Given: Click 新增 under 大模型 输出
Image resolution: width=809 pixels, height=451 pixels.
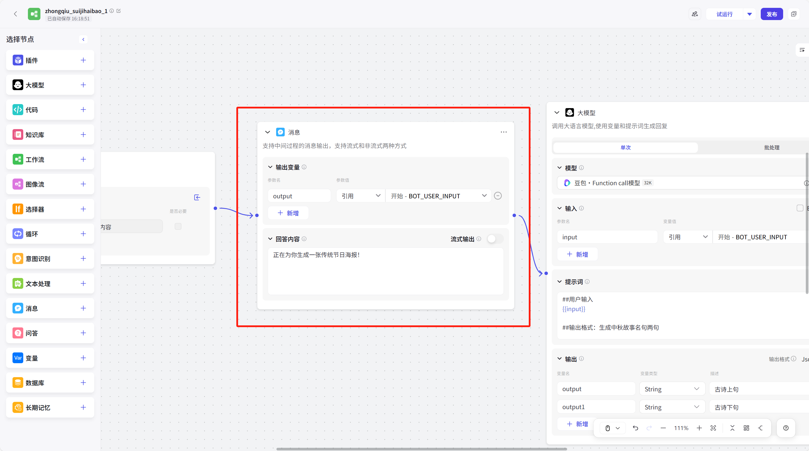Looking at the screenshot, I should 577,424.
